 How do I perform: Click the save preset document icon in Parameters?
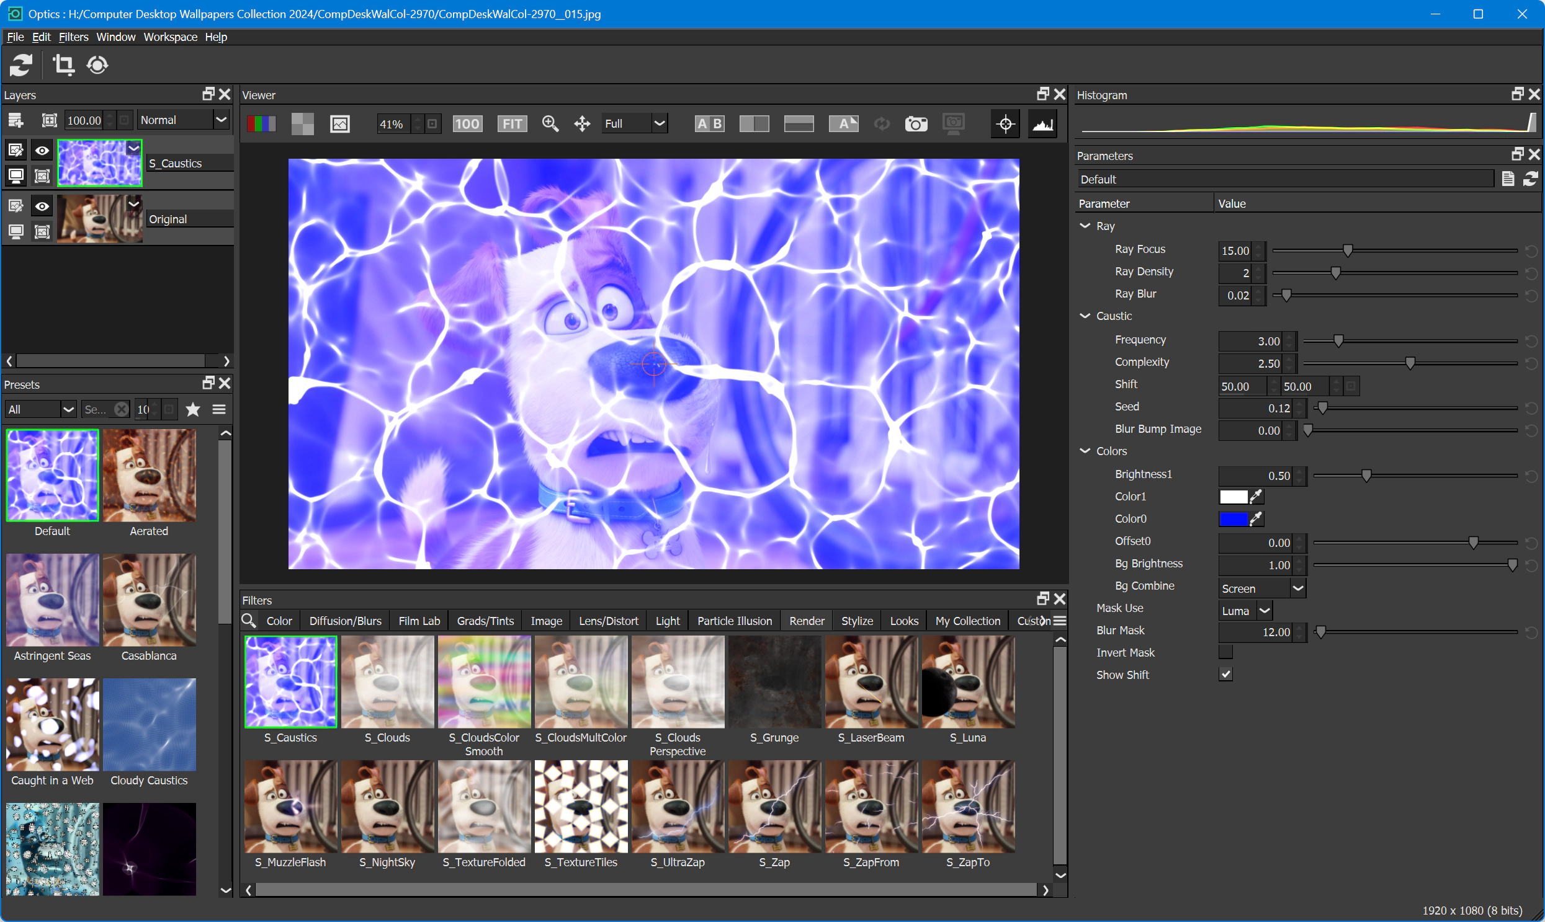point(1508,179)
